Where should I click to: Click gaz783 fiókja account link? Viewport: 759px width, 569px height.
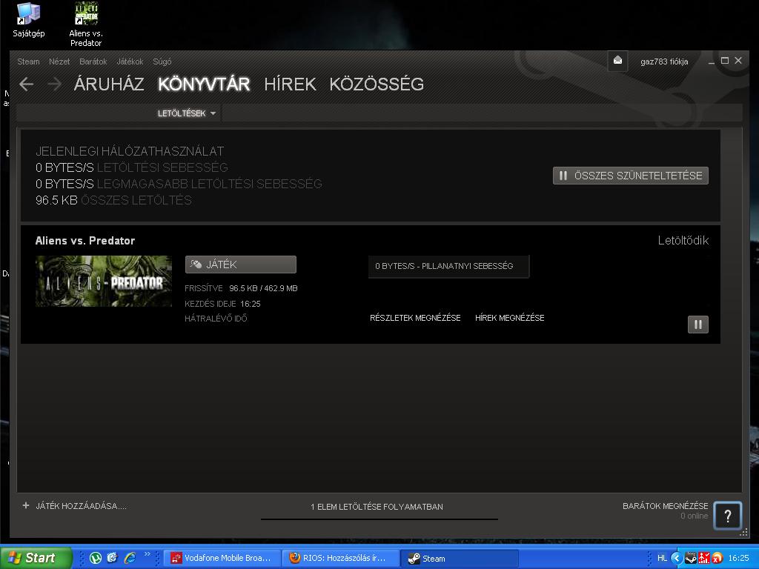(x=664, y=61)
